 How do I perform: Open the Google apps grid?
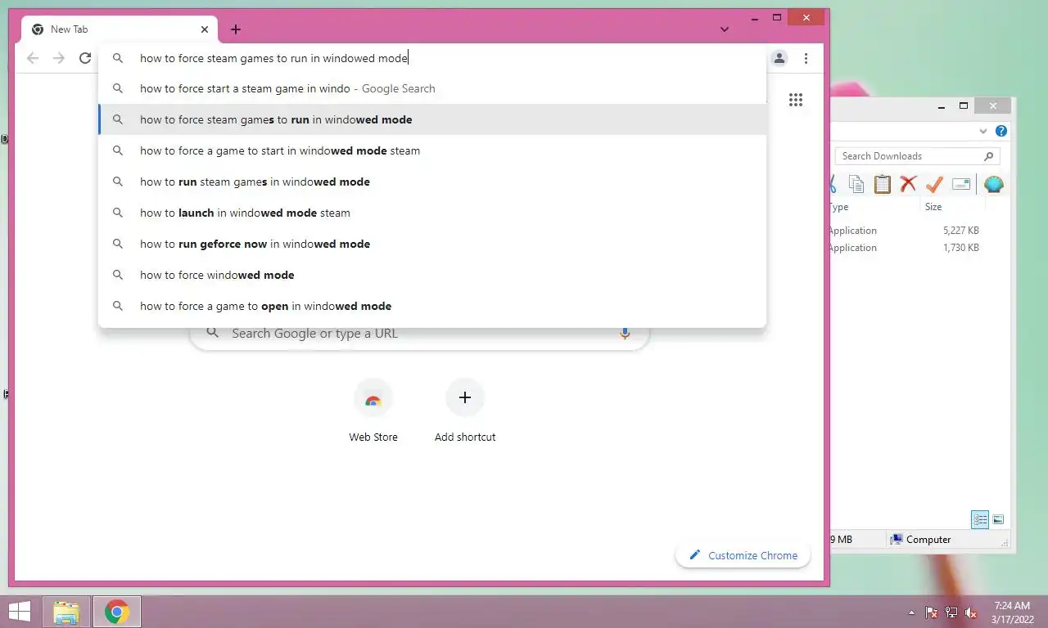(796, 100)
